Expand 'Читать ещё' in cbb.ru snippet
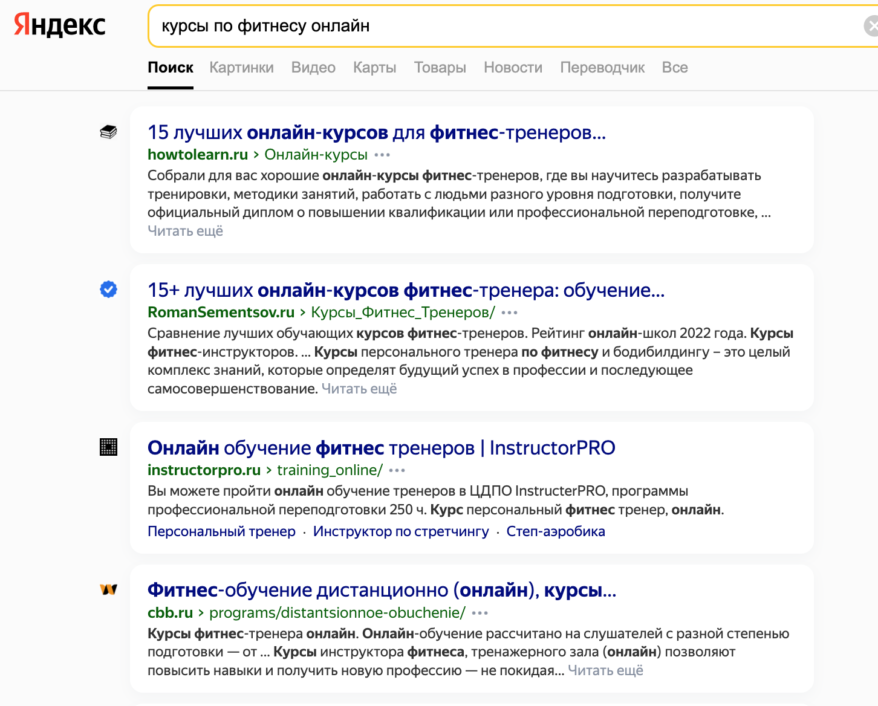 click(x=605, y=670)
